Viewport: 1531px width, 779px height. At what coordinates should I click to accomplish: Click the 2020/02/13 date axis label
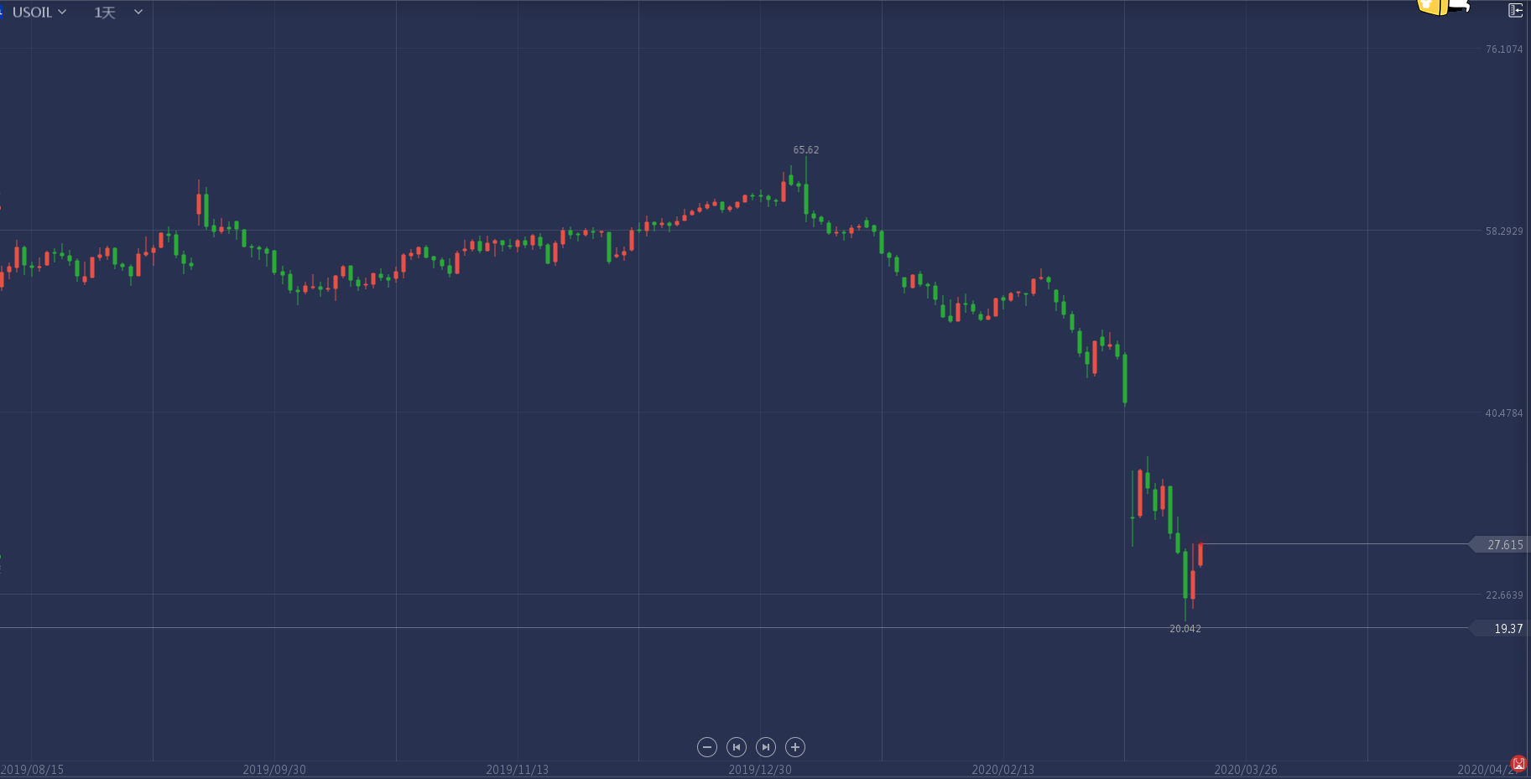1002,770
